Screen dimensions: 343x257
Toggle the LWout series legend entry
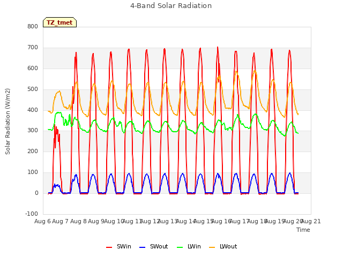pos(223,246)
